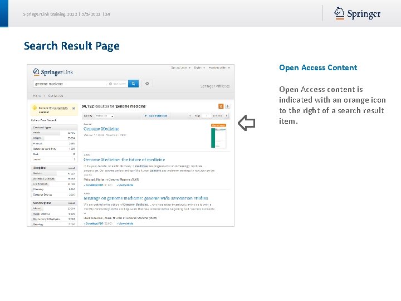Viewport: 401px width, 301px height.
Task: Filter by Human Genetics subdiscipline
Action: coord(54,214)
